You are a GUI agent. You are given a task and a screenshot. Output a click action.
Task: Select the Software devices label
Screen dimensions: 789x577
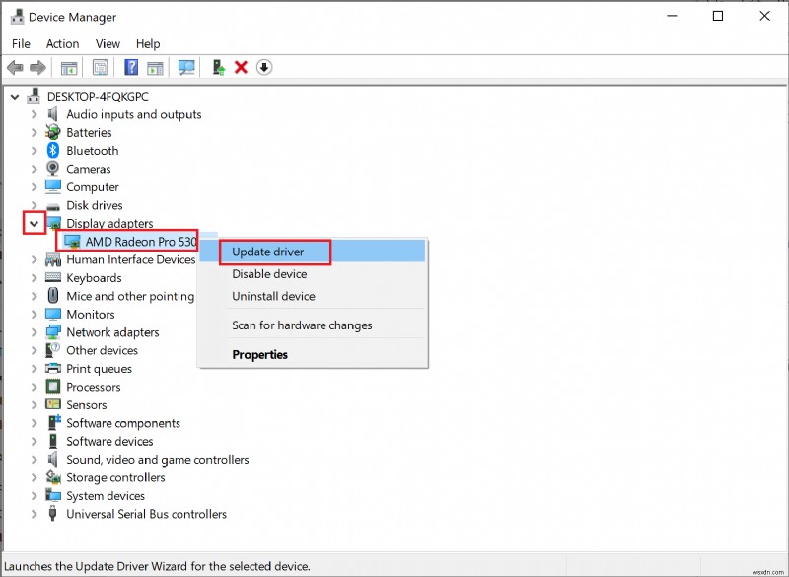pos(109,441)
